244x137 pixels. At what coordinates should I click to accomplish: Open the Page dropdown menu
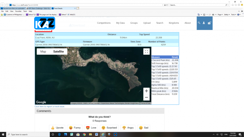click(x=220, y=15)
